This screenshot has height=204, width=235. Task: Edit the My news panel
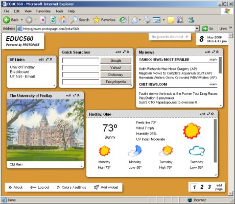pyautogui.click(x=207, y=52)
